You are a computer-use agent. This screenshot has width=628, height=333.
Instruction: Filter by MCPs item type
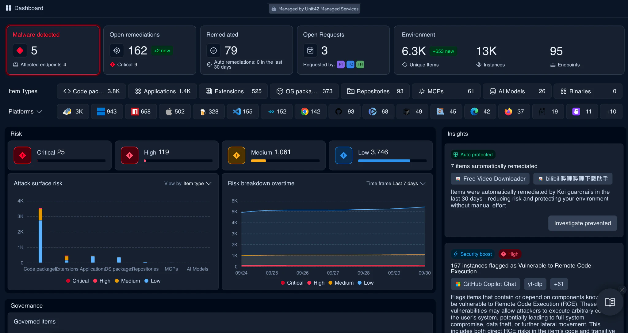[446, 91]
